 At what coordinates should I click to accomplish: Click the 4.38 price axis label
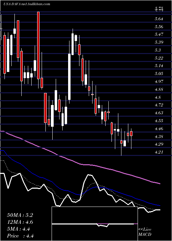click(159, 136)
